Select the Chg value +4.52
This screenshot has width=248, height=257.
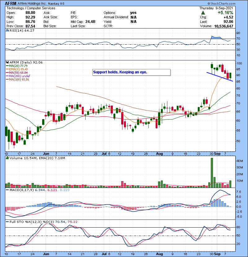(x=228, y=17)
